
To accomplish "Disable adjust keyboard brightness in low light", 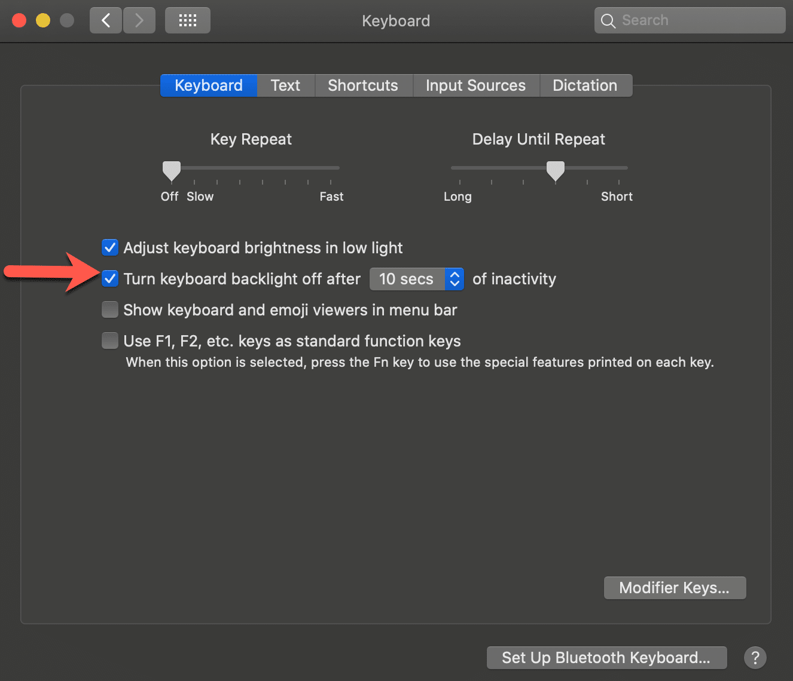I will [x=110, y=247].
